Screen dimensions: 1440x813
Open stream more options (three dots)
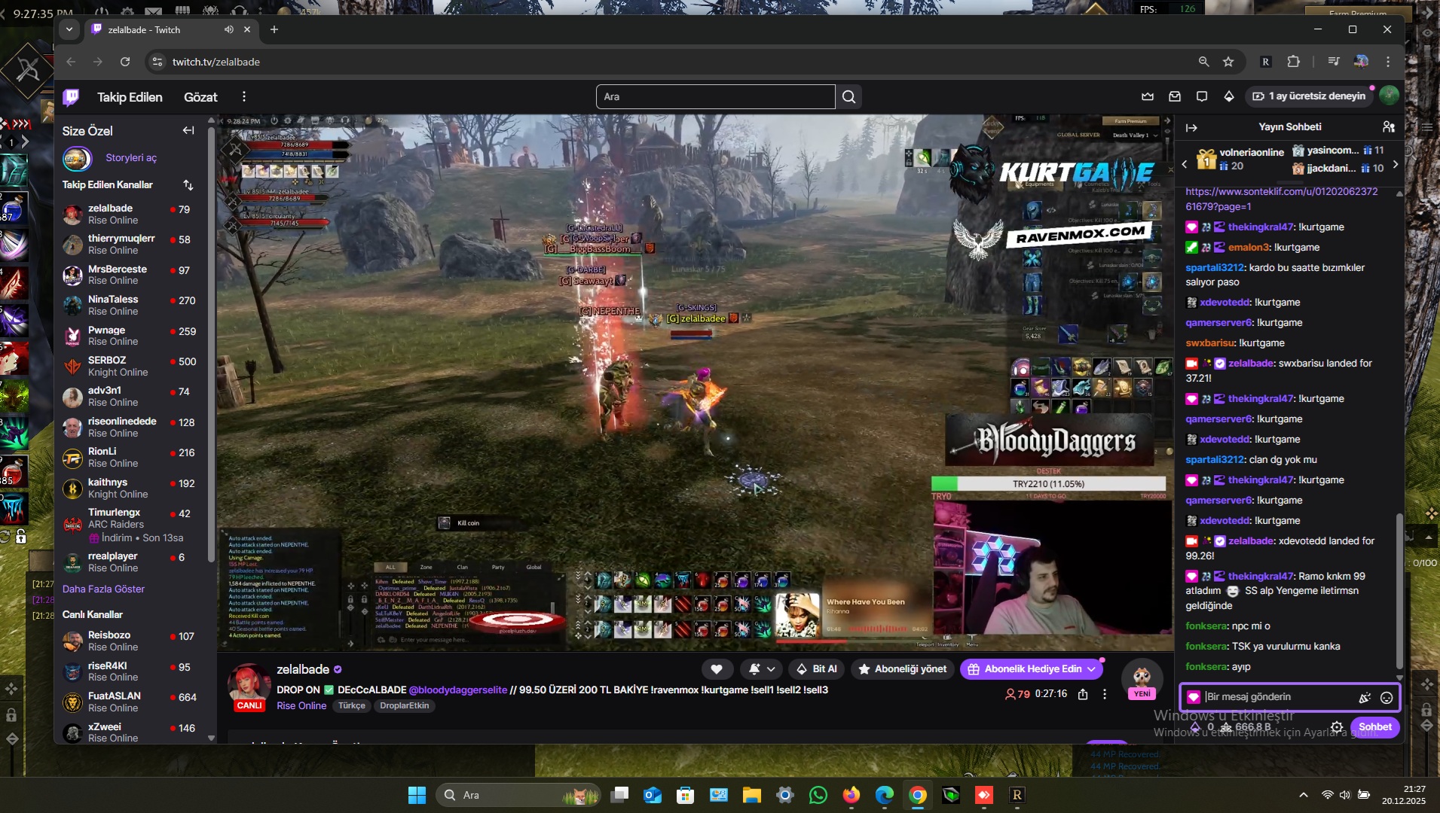pyautogui.click(x=1105, y=694)
